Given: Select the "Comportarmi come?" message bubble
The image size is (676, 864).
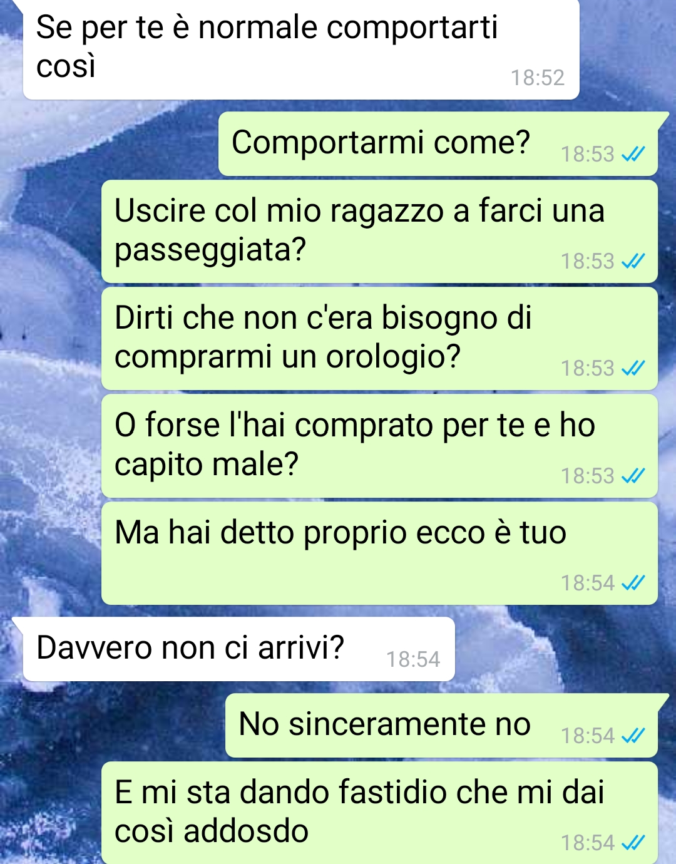Looking at the screenshot, I should (438, 144).
